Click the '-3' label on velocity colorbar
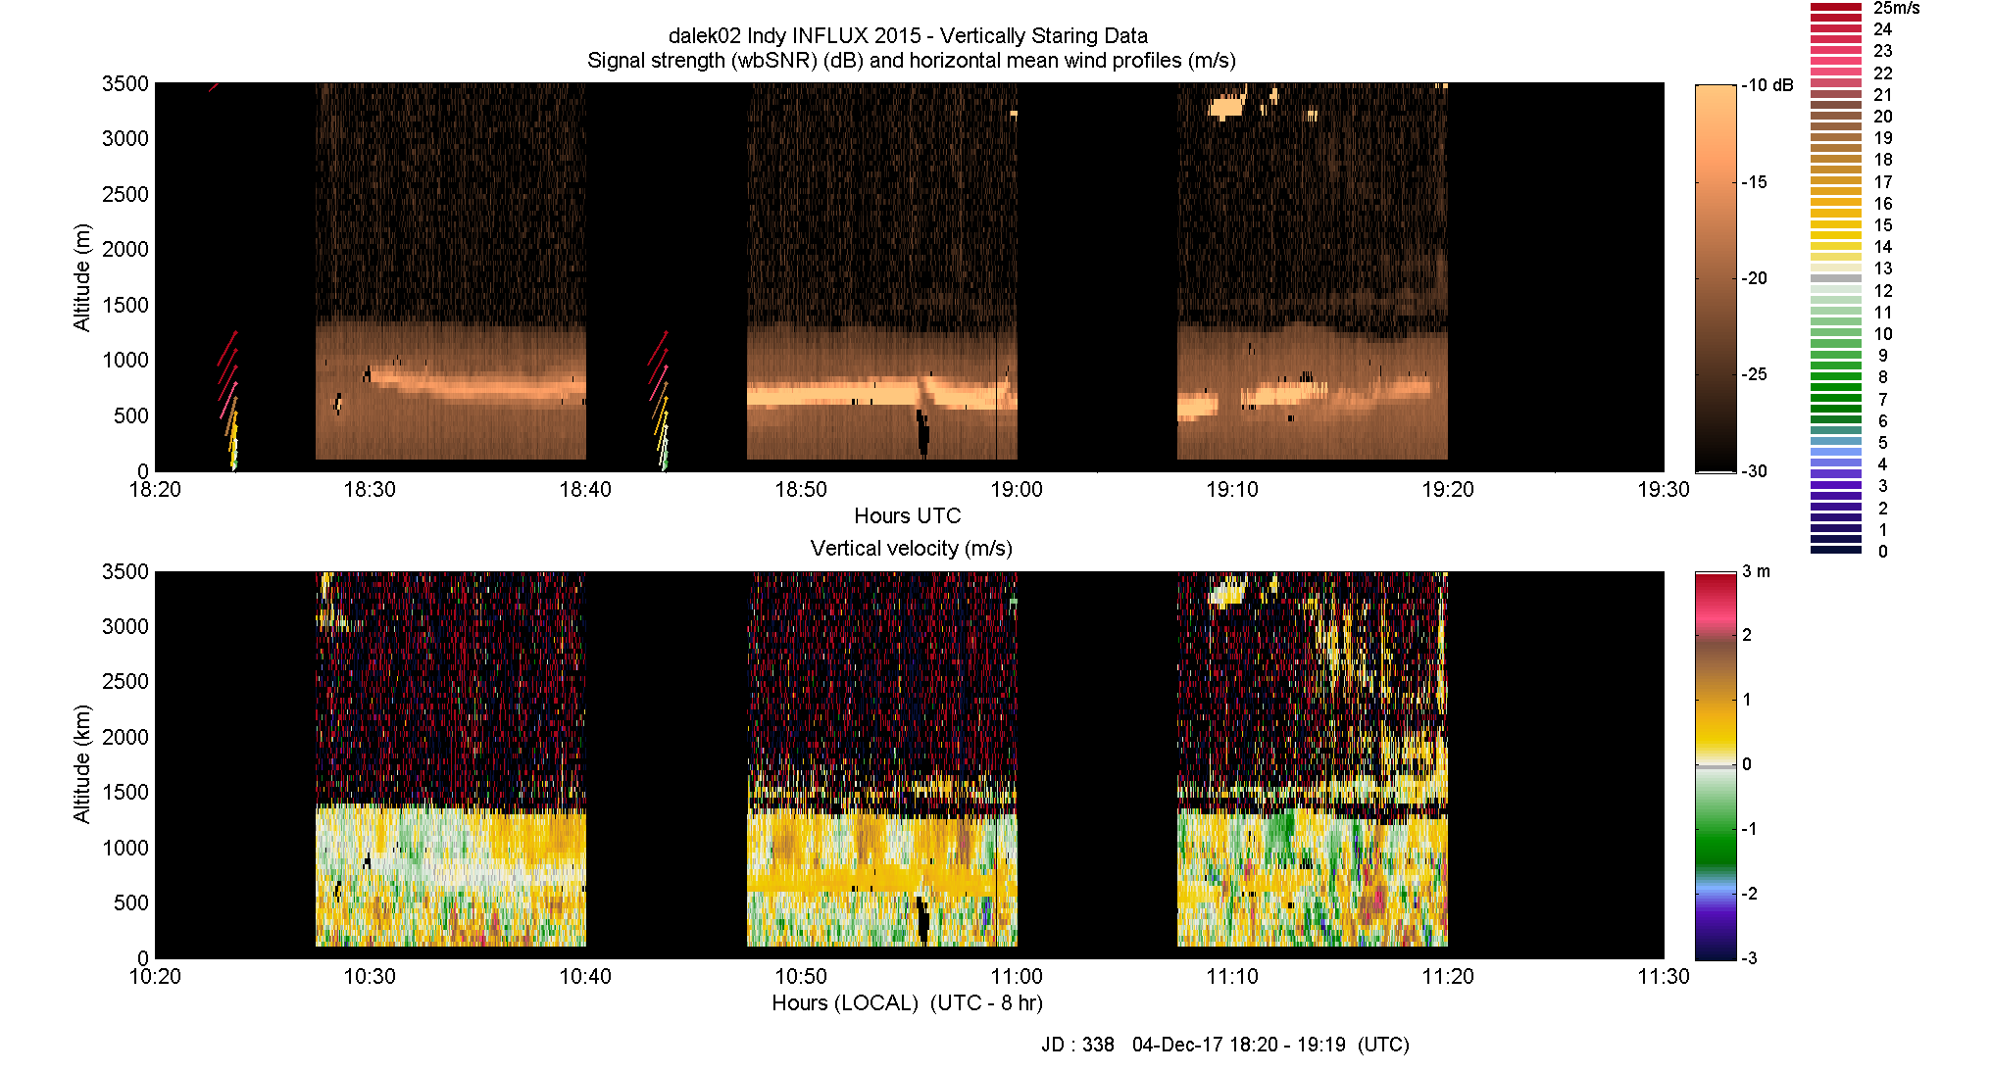This screenshot has height=1072, width=1991. pos(1750,958)
